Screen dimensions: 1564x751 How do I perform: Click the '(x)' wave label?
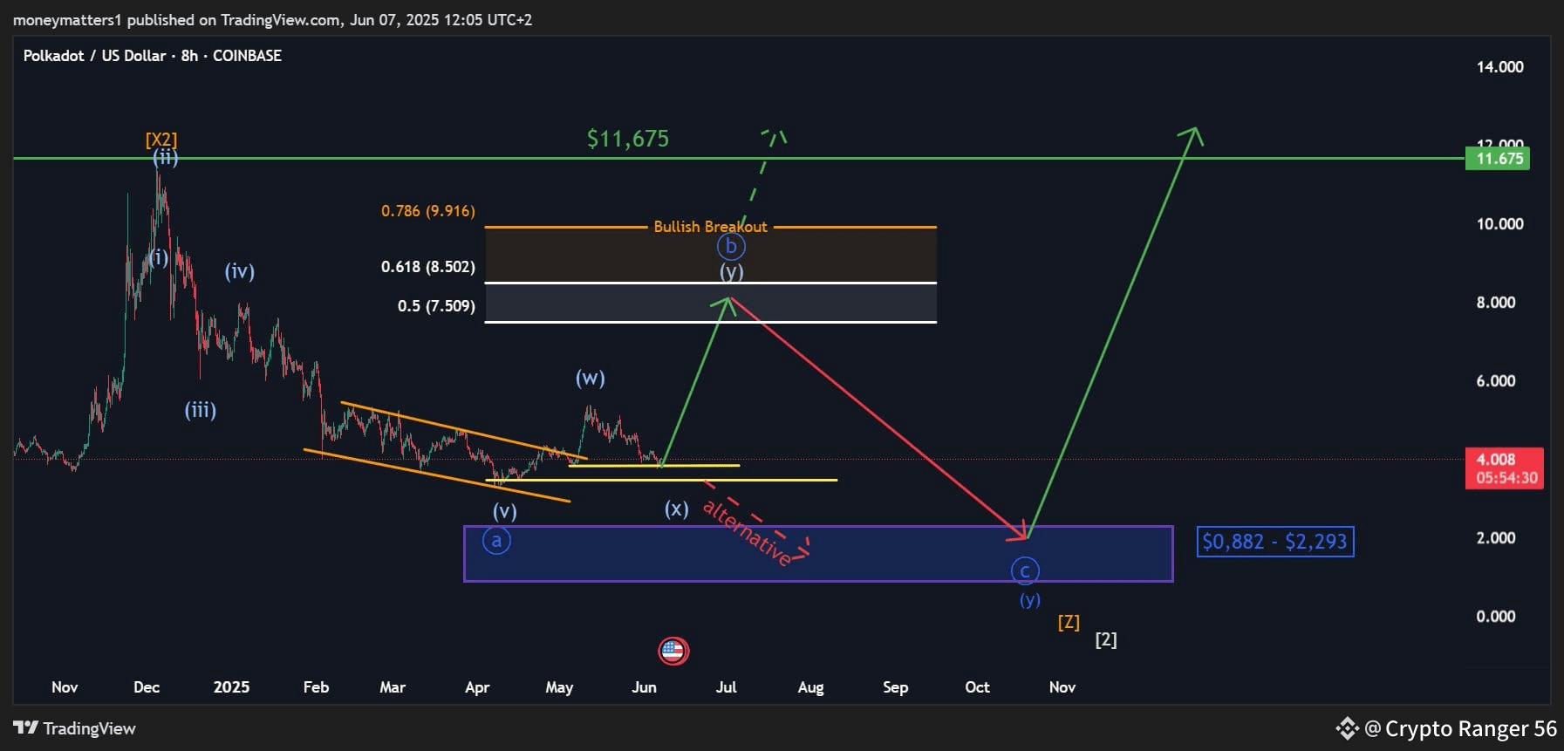(677, 509)
